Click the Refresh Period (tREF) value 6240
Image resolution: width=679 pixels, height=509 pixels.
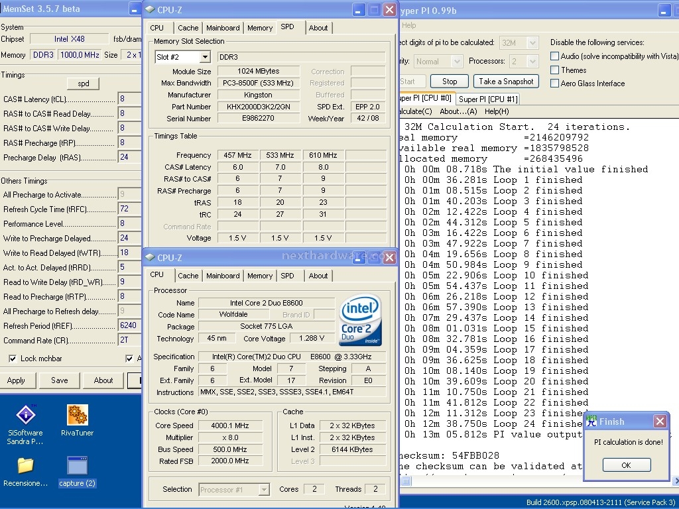pyautogui.click(x=129, y=325)
